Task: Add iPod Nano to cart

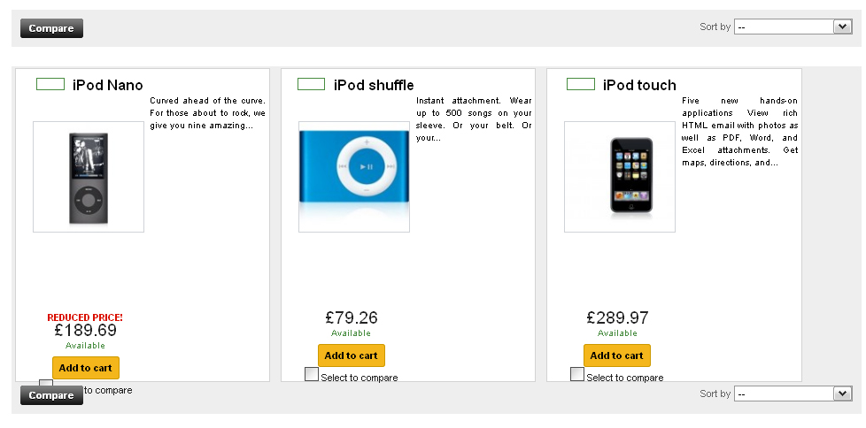Action: [86, 368]
